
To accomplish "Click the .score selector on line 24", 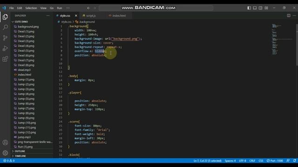I will click(74, 122).
